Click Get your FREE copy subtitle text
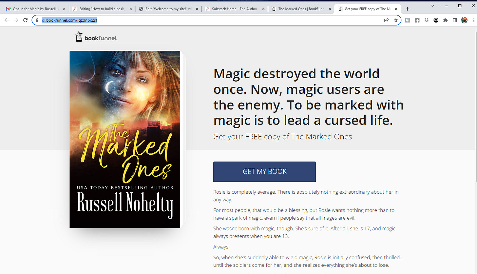Viewport: 477px width, 274px height. point(283,137)
